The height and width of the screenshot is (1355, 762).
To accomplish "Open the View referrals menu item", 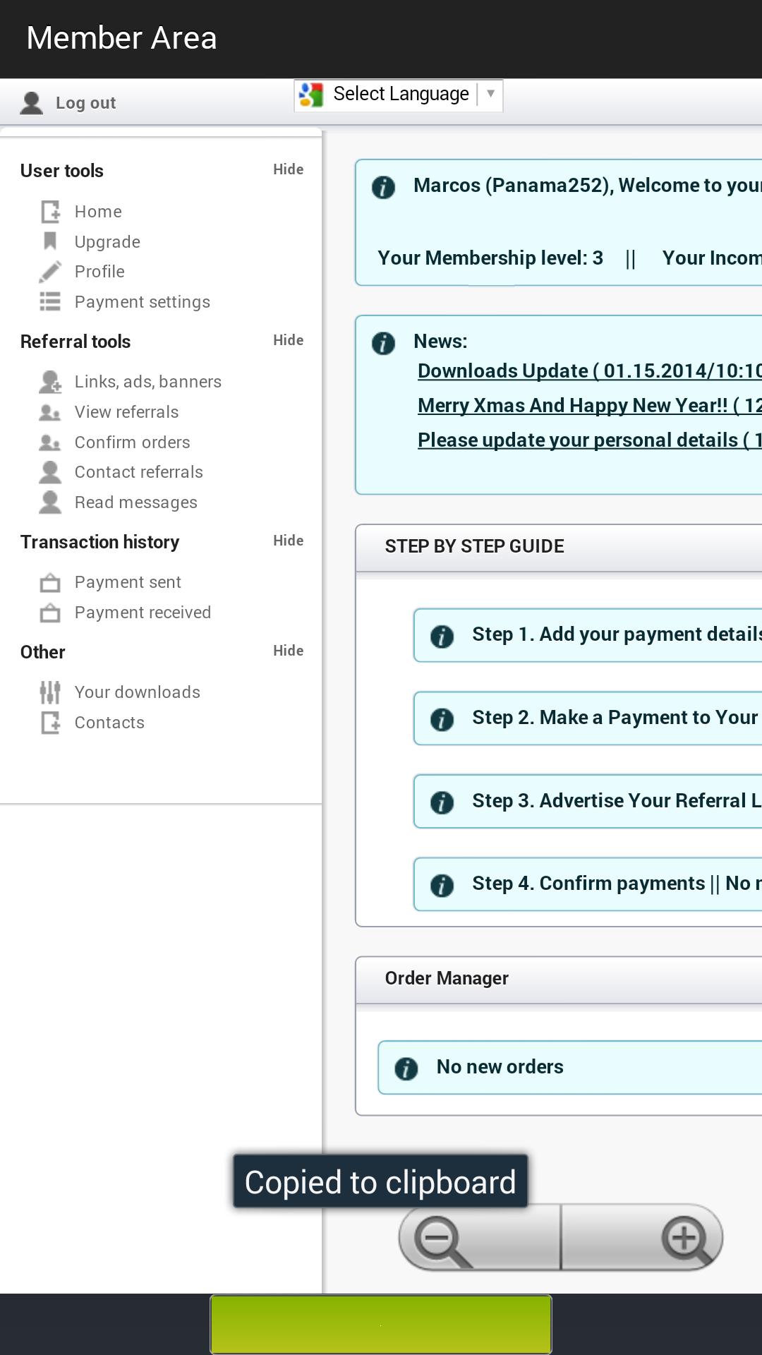I will (126, 412).
